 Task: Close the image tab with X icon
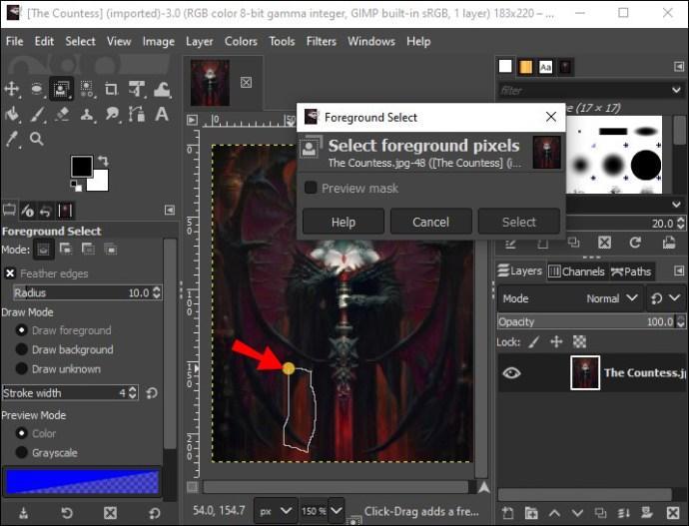click(x=246, y=82)
